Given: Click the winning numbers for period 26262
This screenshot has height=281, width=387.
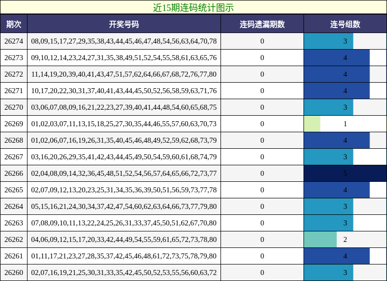Looking at the screenshot, I should click(124, 239).
